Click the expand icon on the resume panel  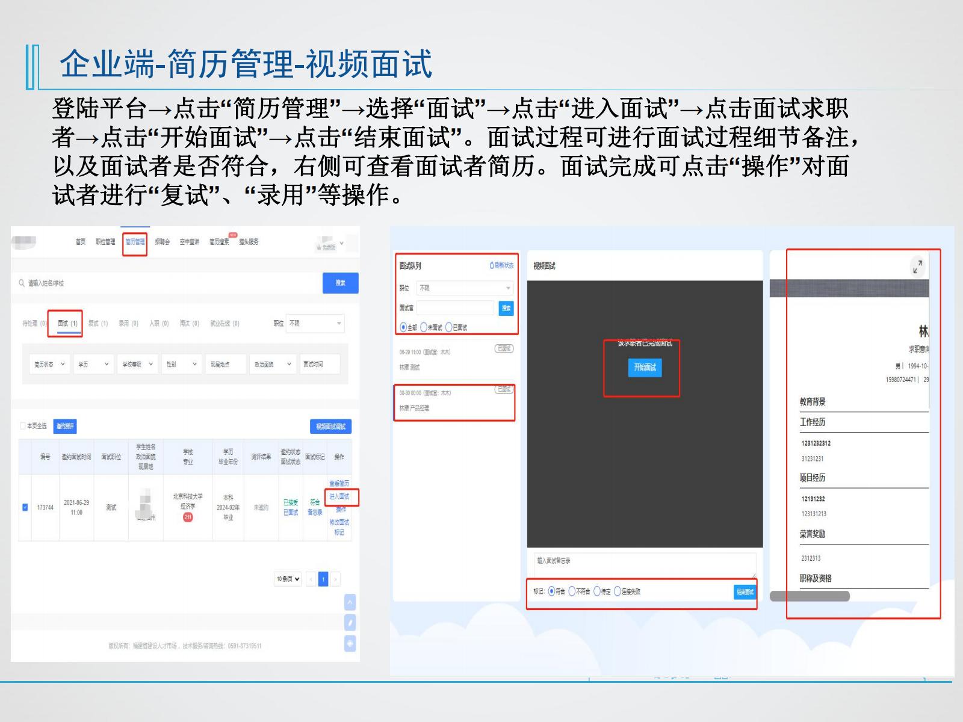pos(917,266)
